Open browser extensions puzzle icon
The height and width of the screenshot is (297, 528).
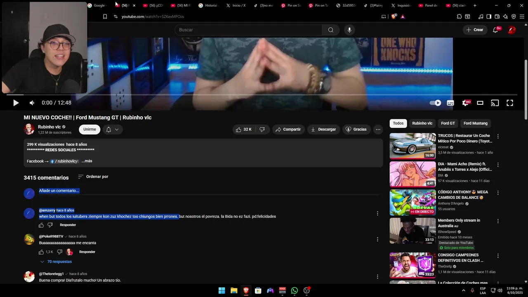pyautogui.click(x=459, y=16)
